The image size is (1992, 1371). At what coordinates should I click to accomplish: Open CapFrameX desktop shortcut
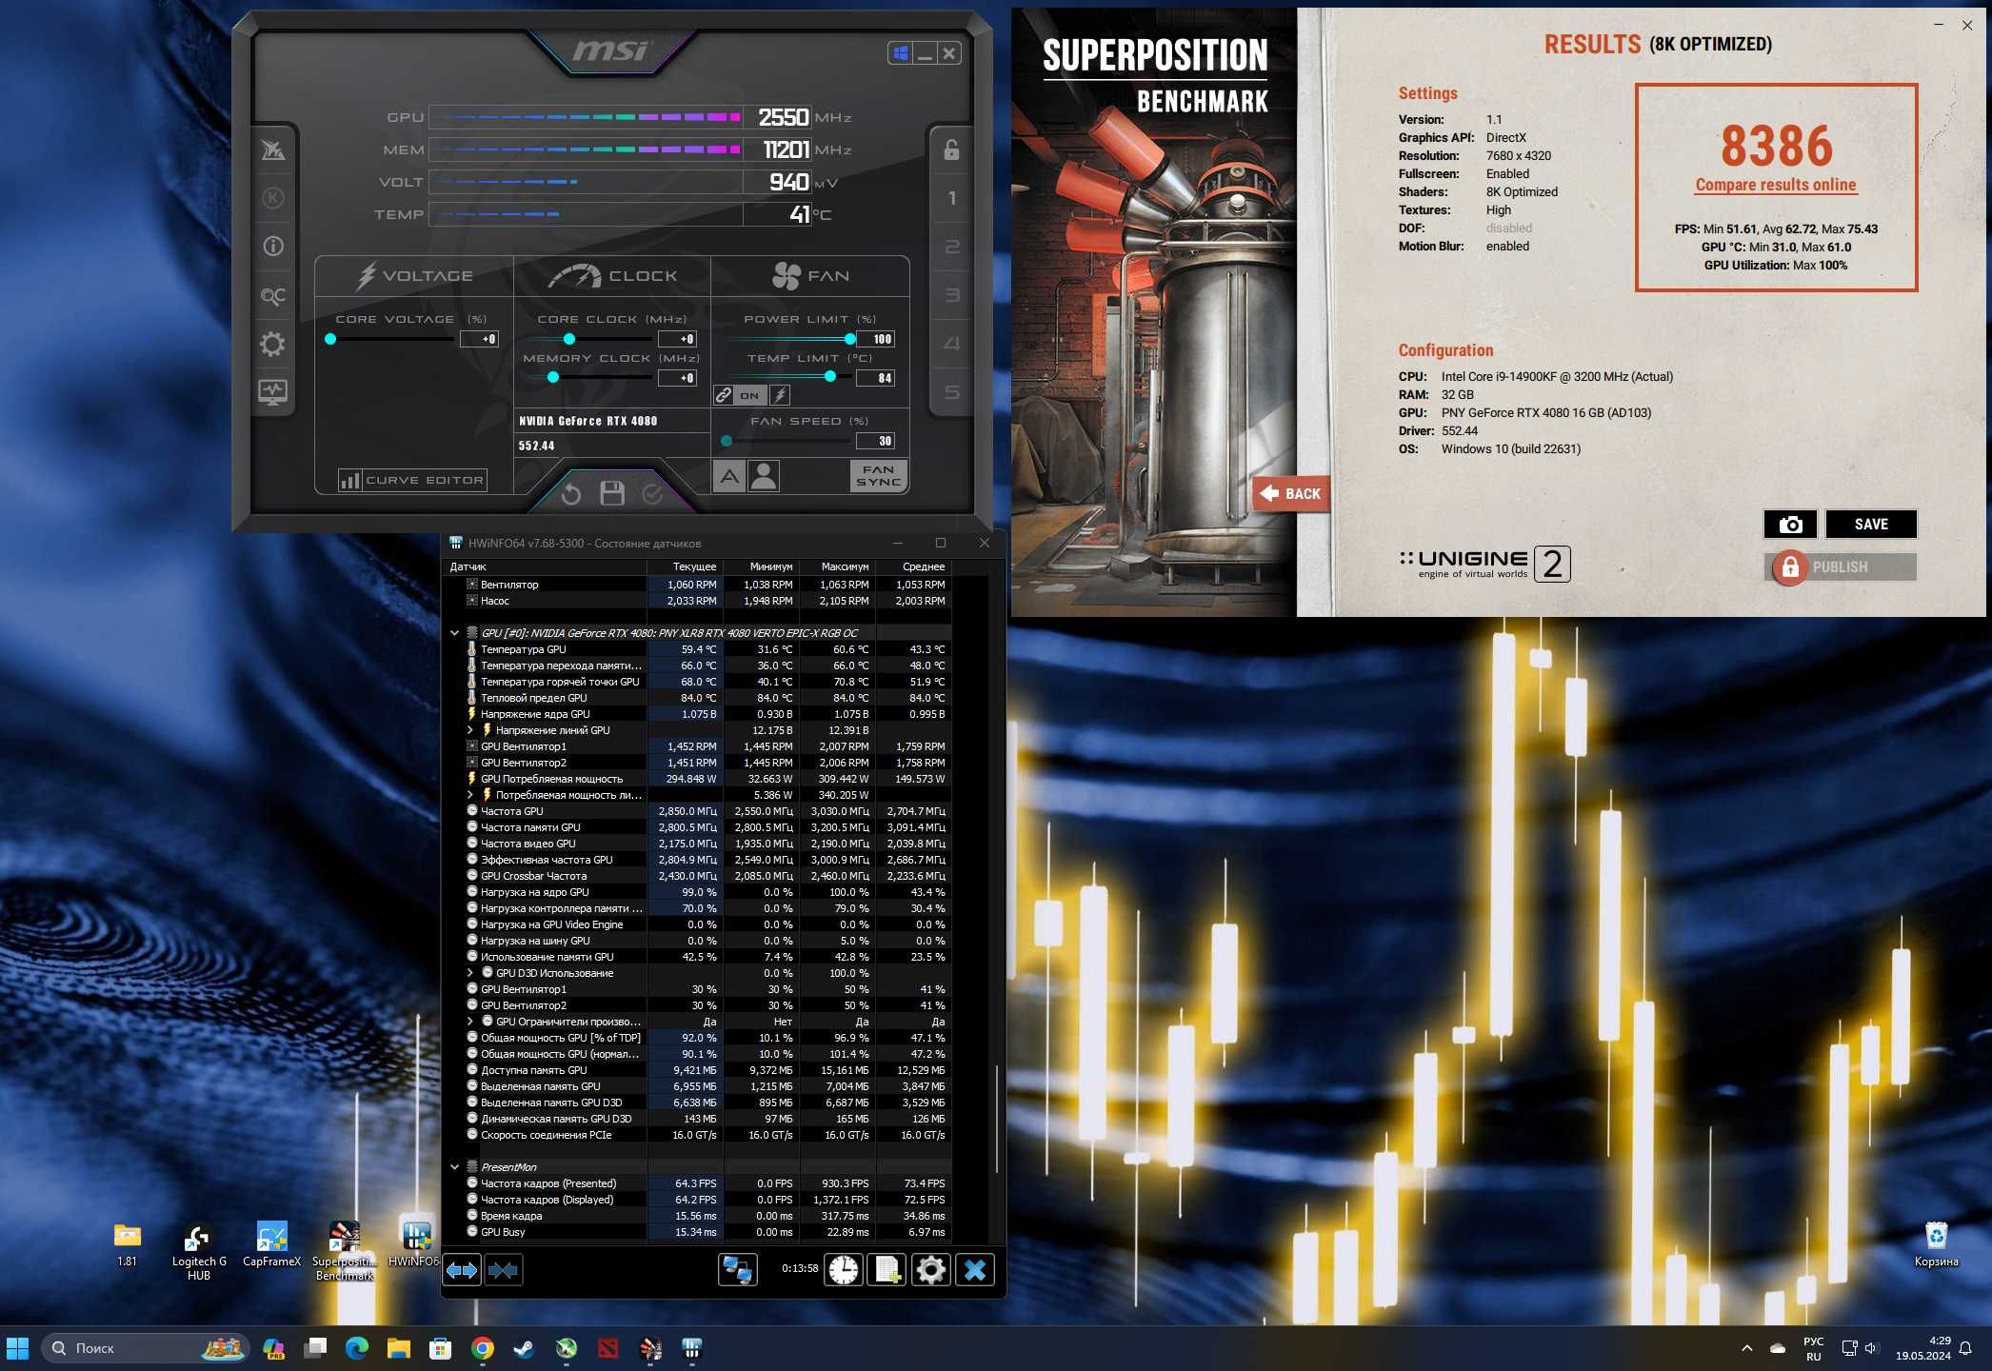(x=271, y=1244)
